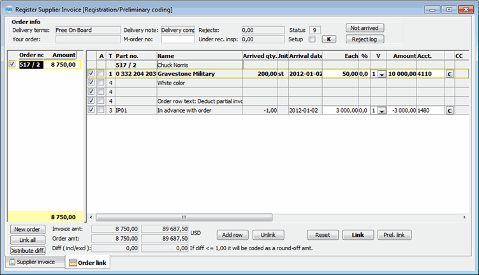Click the horizontal scrollbar's left arrow

click(x=91, y=217)
